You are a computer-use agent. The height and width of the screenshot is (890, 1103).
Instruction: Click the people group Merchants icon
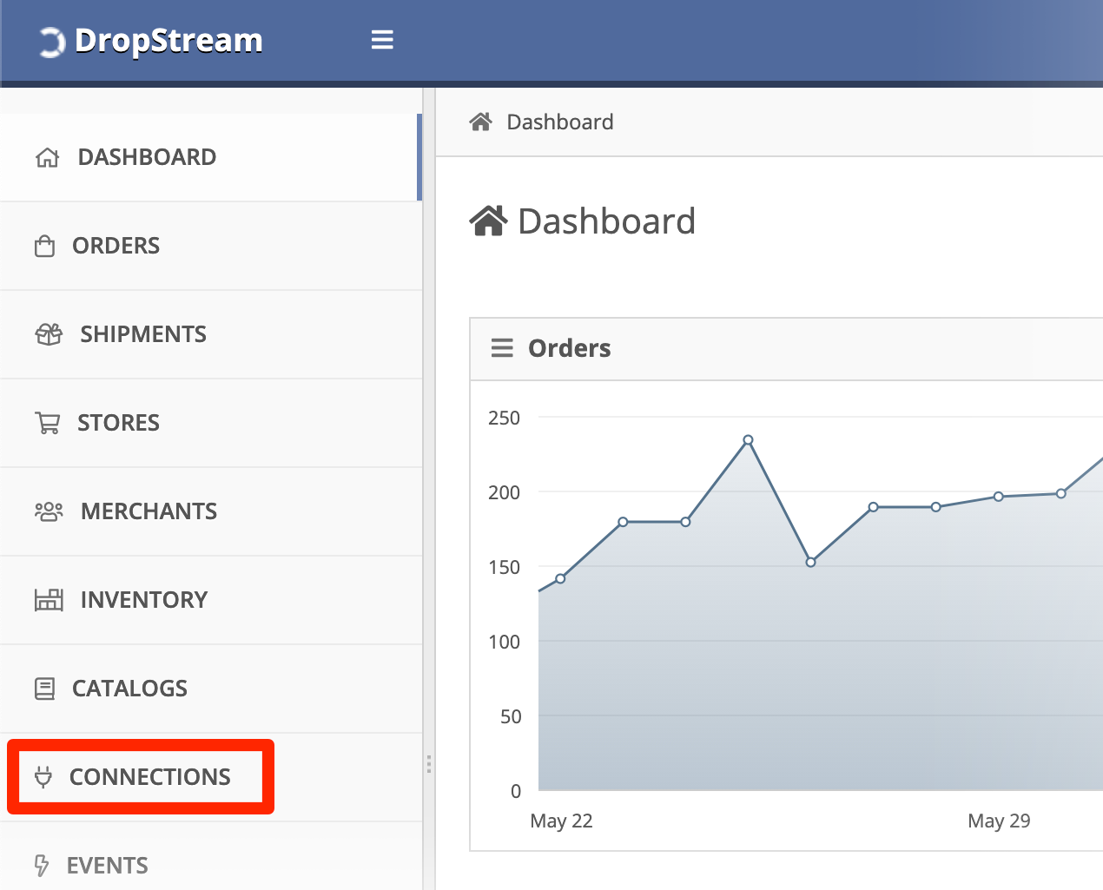tap(49, 511)
